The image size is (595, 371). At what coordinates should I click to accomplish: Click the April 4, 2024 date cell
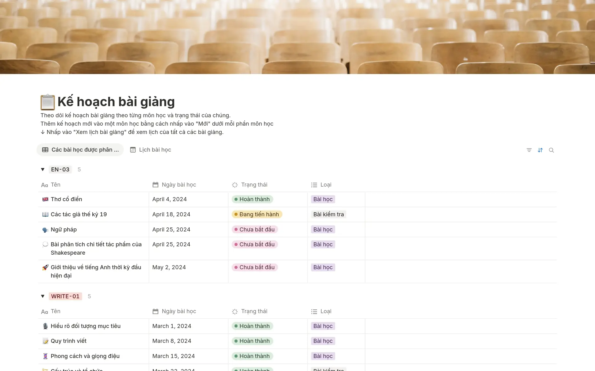click(170, 199)
